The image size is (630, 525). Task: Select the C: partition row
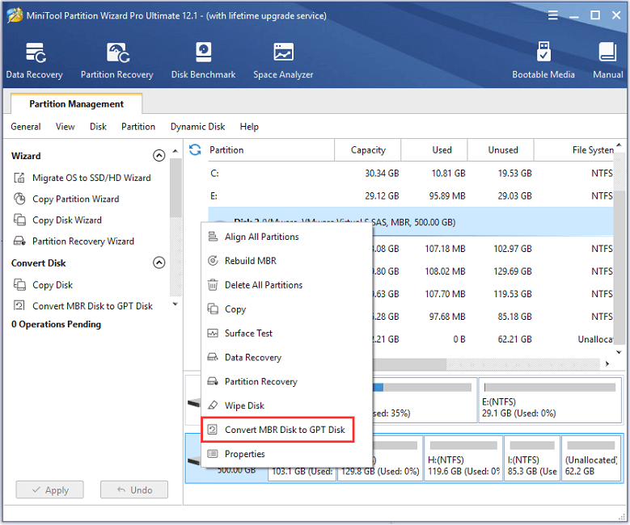[x=411, y=173]
